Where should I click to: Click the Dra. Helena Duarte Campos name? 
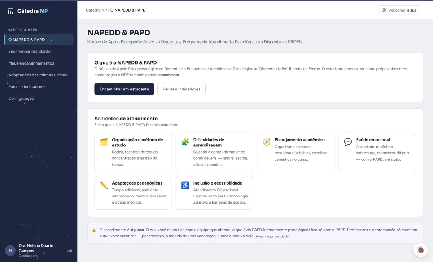tap(36, 248)
